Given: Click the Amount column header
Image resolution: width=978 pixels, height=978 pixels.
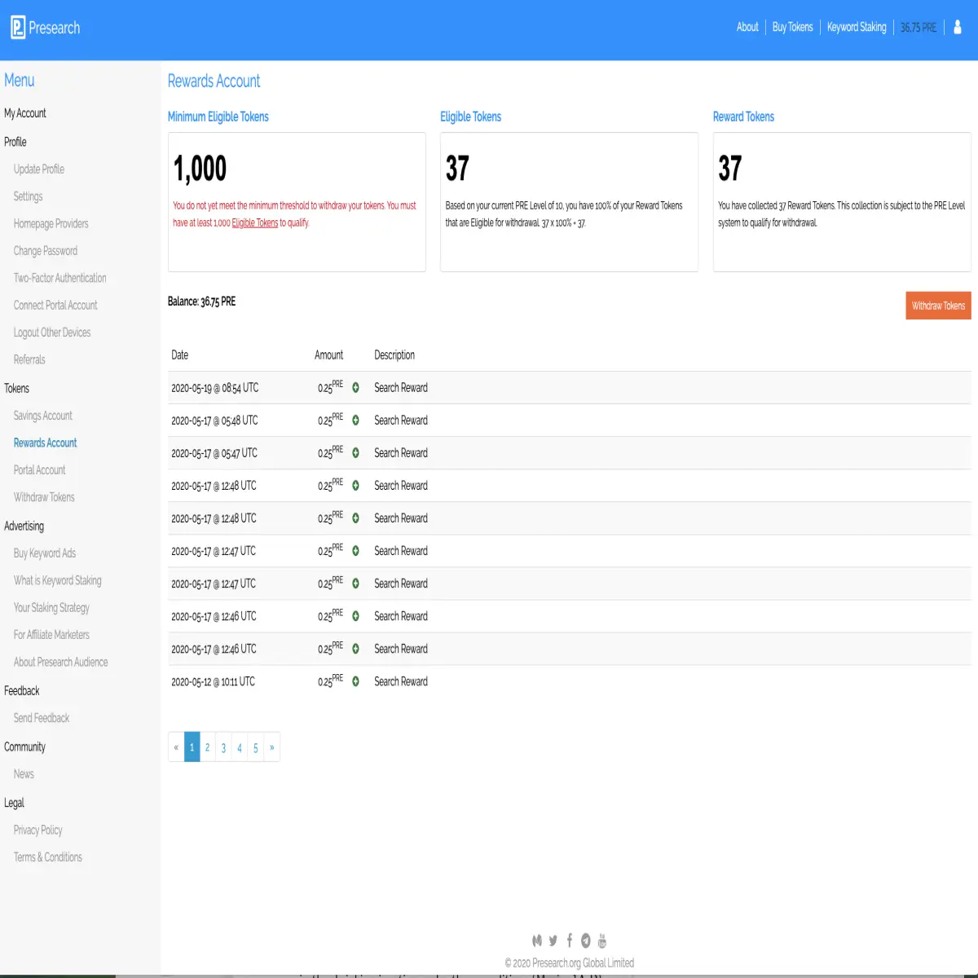Looking at the screenshot, I should 329,355.
